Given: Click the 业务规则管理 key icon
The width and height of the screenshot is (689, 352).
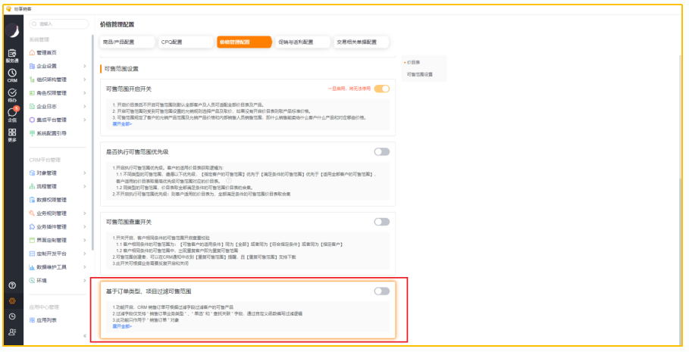Looking at the screenshot, I should pyautogui.click(x=32, y=213).
